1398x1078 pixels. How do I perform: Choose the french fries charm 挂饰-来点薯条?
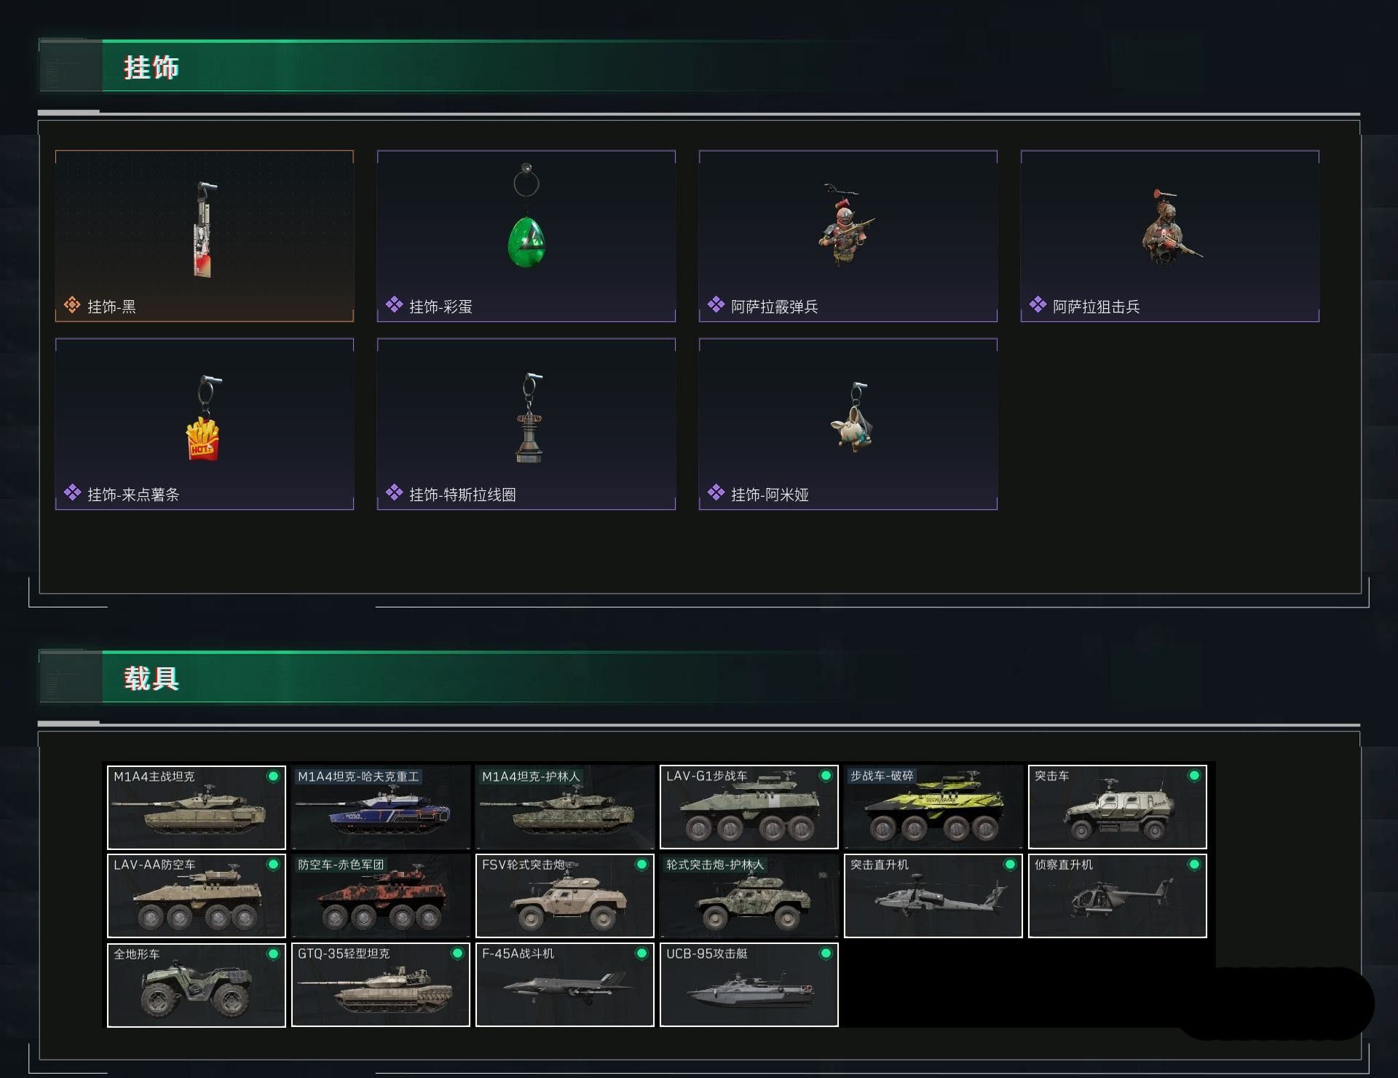205,424
